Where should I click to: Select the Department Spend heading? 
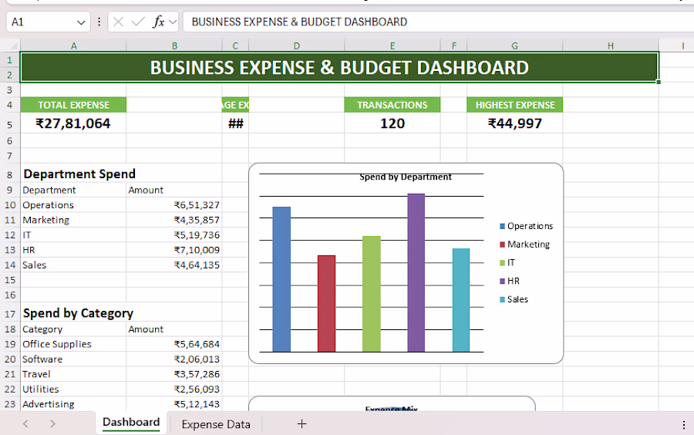coord(79,174)
